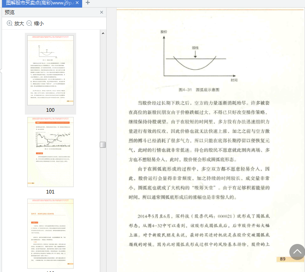Viewport: 305px width, 272px height.
Task: Click the back-to-top arrow button
Action: (x=297, y=252)
